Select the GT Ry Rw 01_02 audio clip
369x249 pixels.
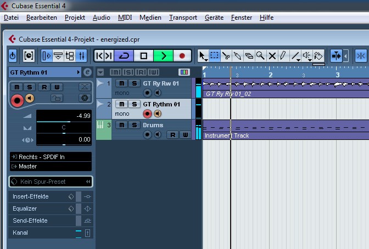(x=286, y=88)
